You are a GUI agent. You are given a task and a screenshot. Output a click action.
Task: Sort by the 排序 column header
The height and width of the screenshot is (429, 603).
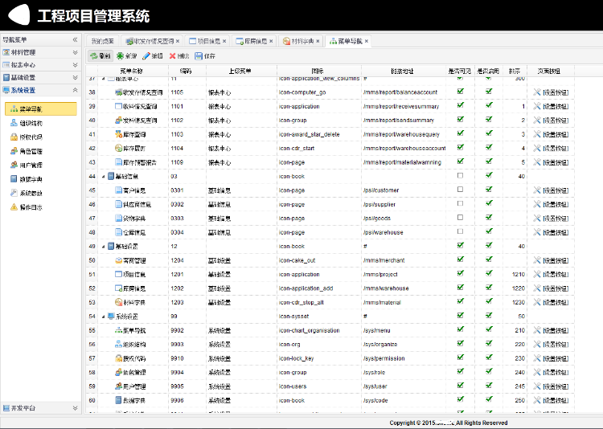click(515, 71)
